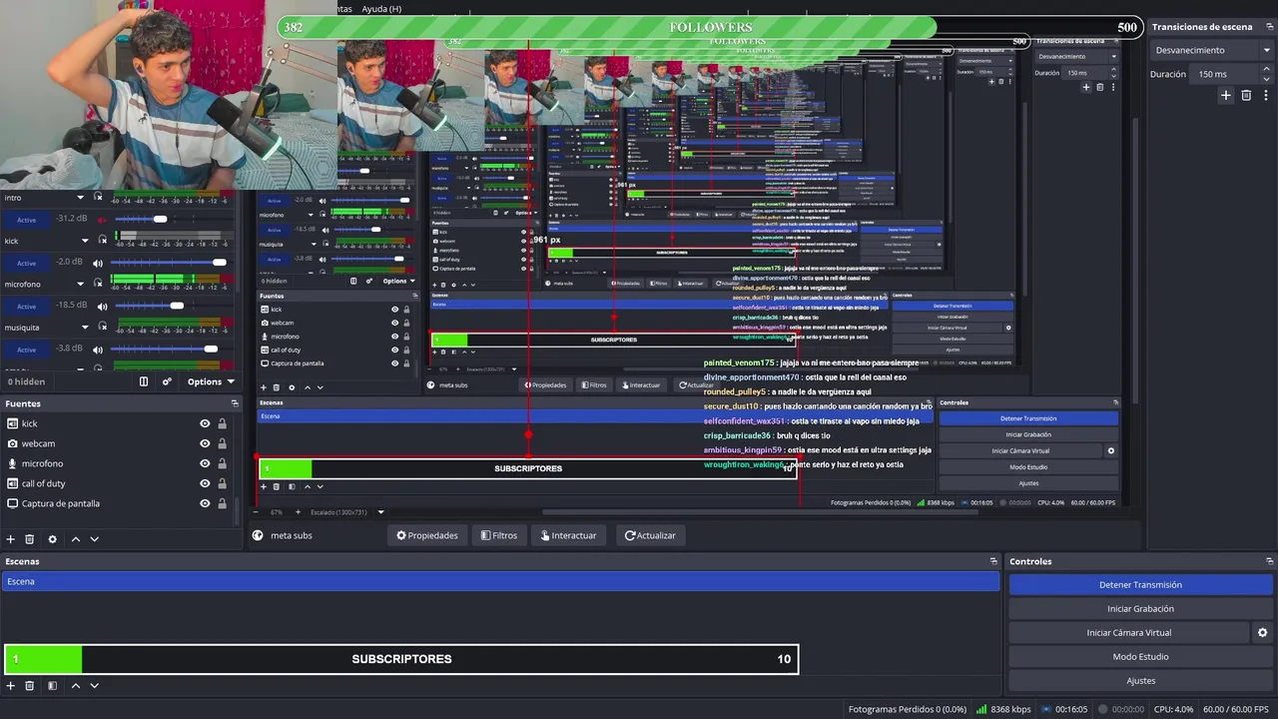Click Modo Estudio button

[1140, 657]
